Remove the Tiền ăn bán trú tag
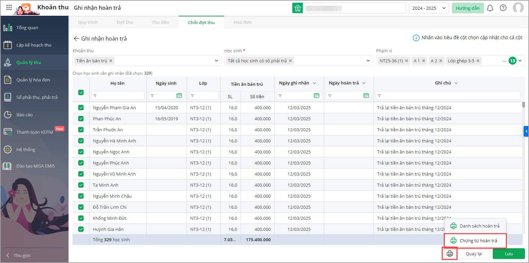Screen dimensions: 529x263 point(111,61)
